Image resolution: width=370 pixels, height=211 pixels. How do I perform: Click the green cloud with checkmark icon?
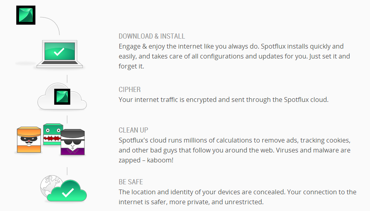67,191
